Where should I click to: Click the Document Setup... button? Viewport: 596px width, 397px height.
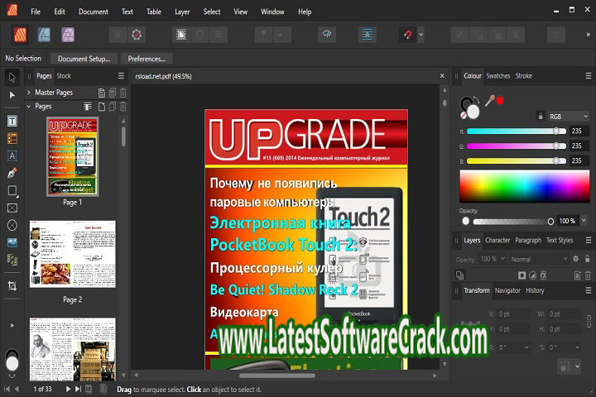click(84, 59)
